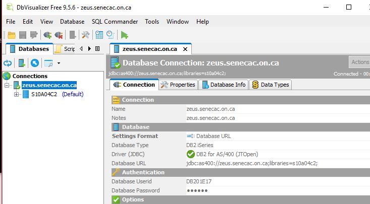The width and height of the screenshot is (370, 204).
Task: Open the Edit menu
Action: 28,22
